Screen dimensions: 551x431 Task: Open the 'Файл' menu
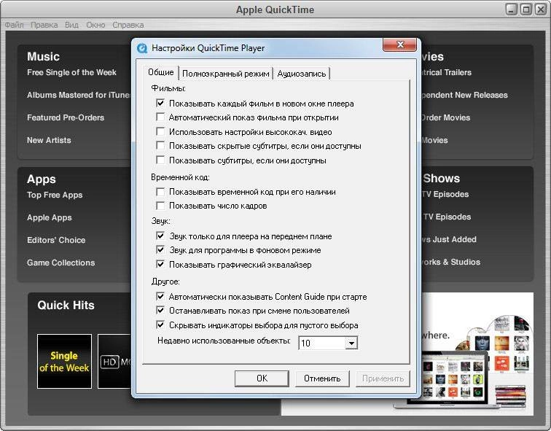pos(14,25)
